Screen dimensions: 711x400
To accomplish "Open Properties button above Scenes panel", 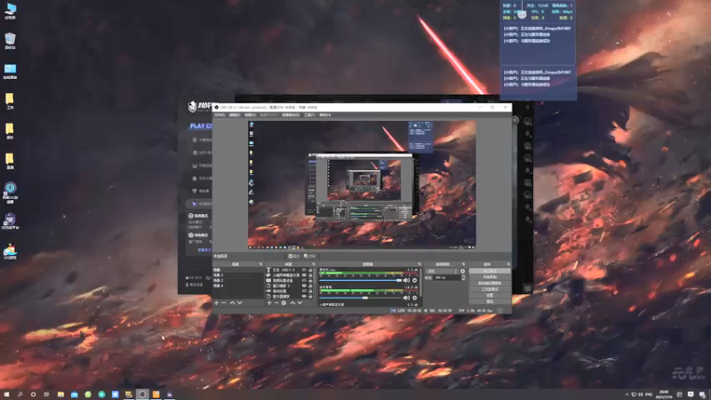I will point(294,256).
